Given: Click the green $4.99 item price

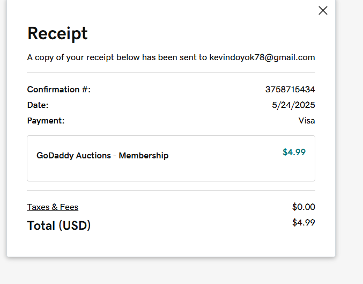Looking at the screenshot, I should click(x=294, y=152).
